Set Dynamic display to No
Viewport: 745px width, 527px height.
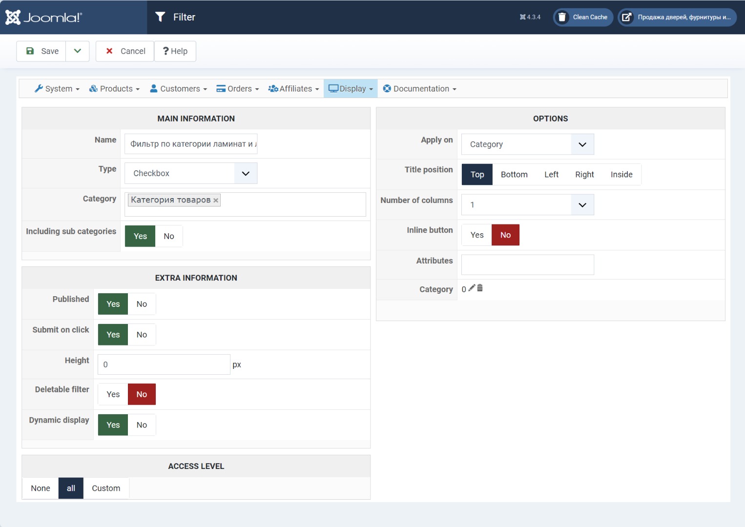pos(142,425)
